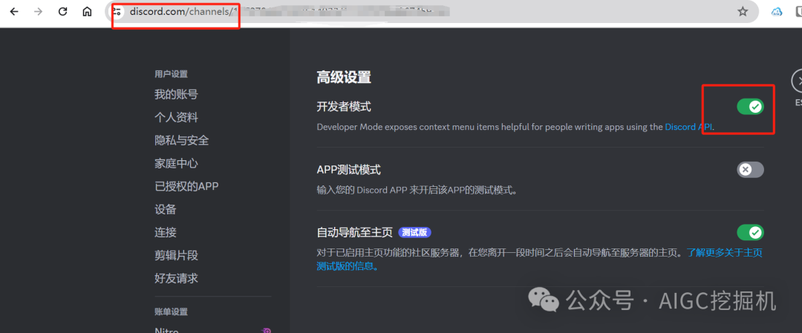Close settings with the ESC circle button
Screen dimensions: 802x333
pyautogui.click(x=797, y=81)
